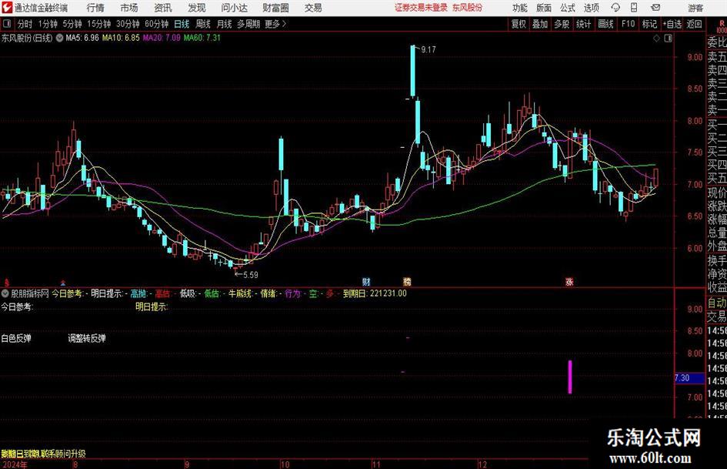This screenshot has height=469, width=727.
Task: Expand the 更多 periods list
Action: tap(275, 24)
